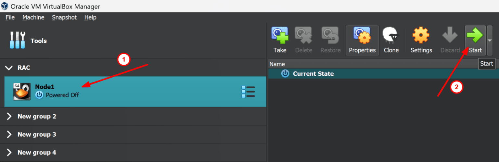The height and width of the screenshot is (162, 499).
Task: Expand New group 4
Action: pos(9,153)
